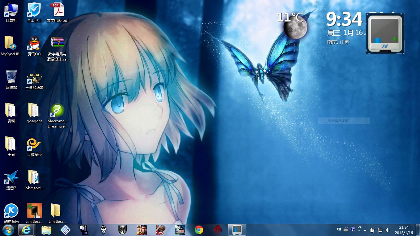Select the 数字电路与逻辑设计.rar archive
The height and width of the screenshot is (236, 420).
[57, 49]
